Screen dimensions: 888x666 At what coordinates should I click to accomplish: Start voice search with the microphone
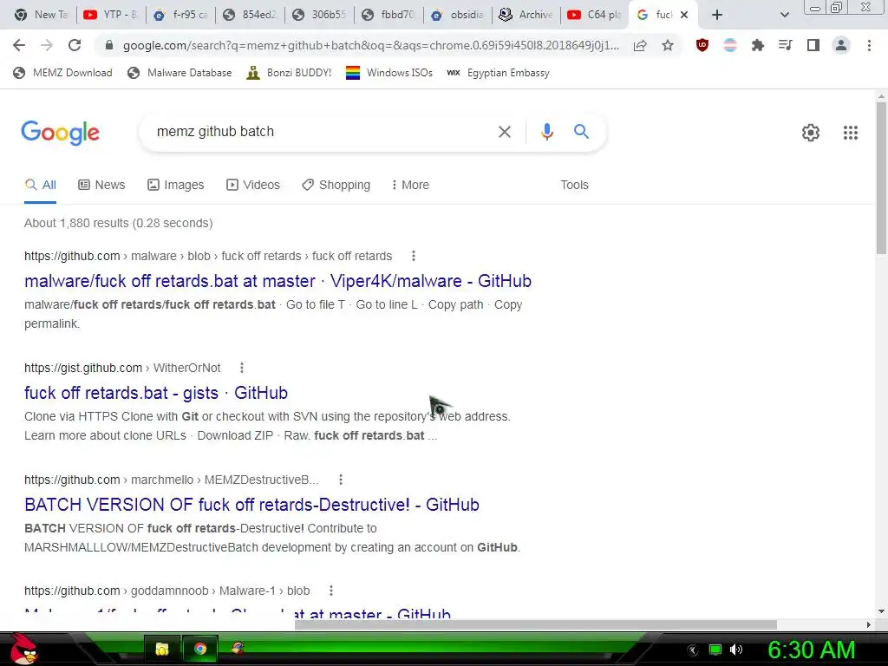(x=546, y=132)
